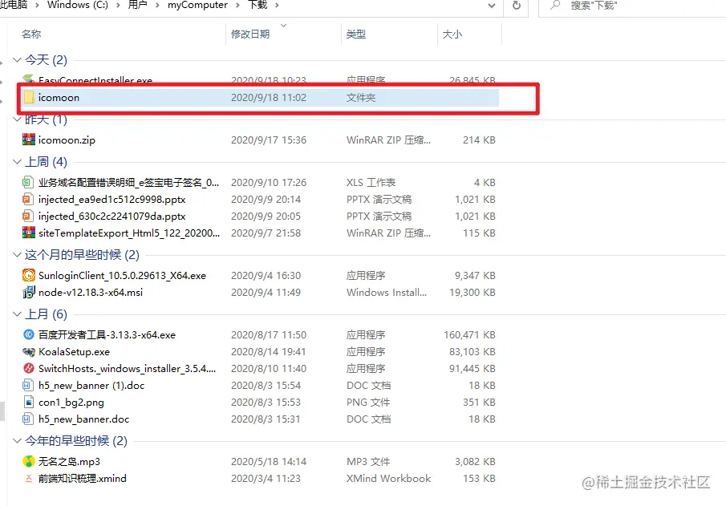
Task: Select file name con1_bg2.png
Action: click(71, 403)
